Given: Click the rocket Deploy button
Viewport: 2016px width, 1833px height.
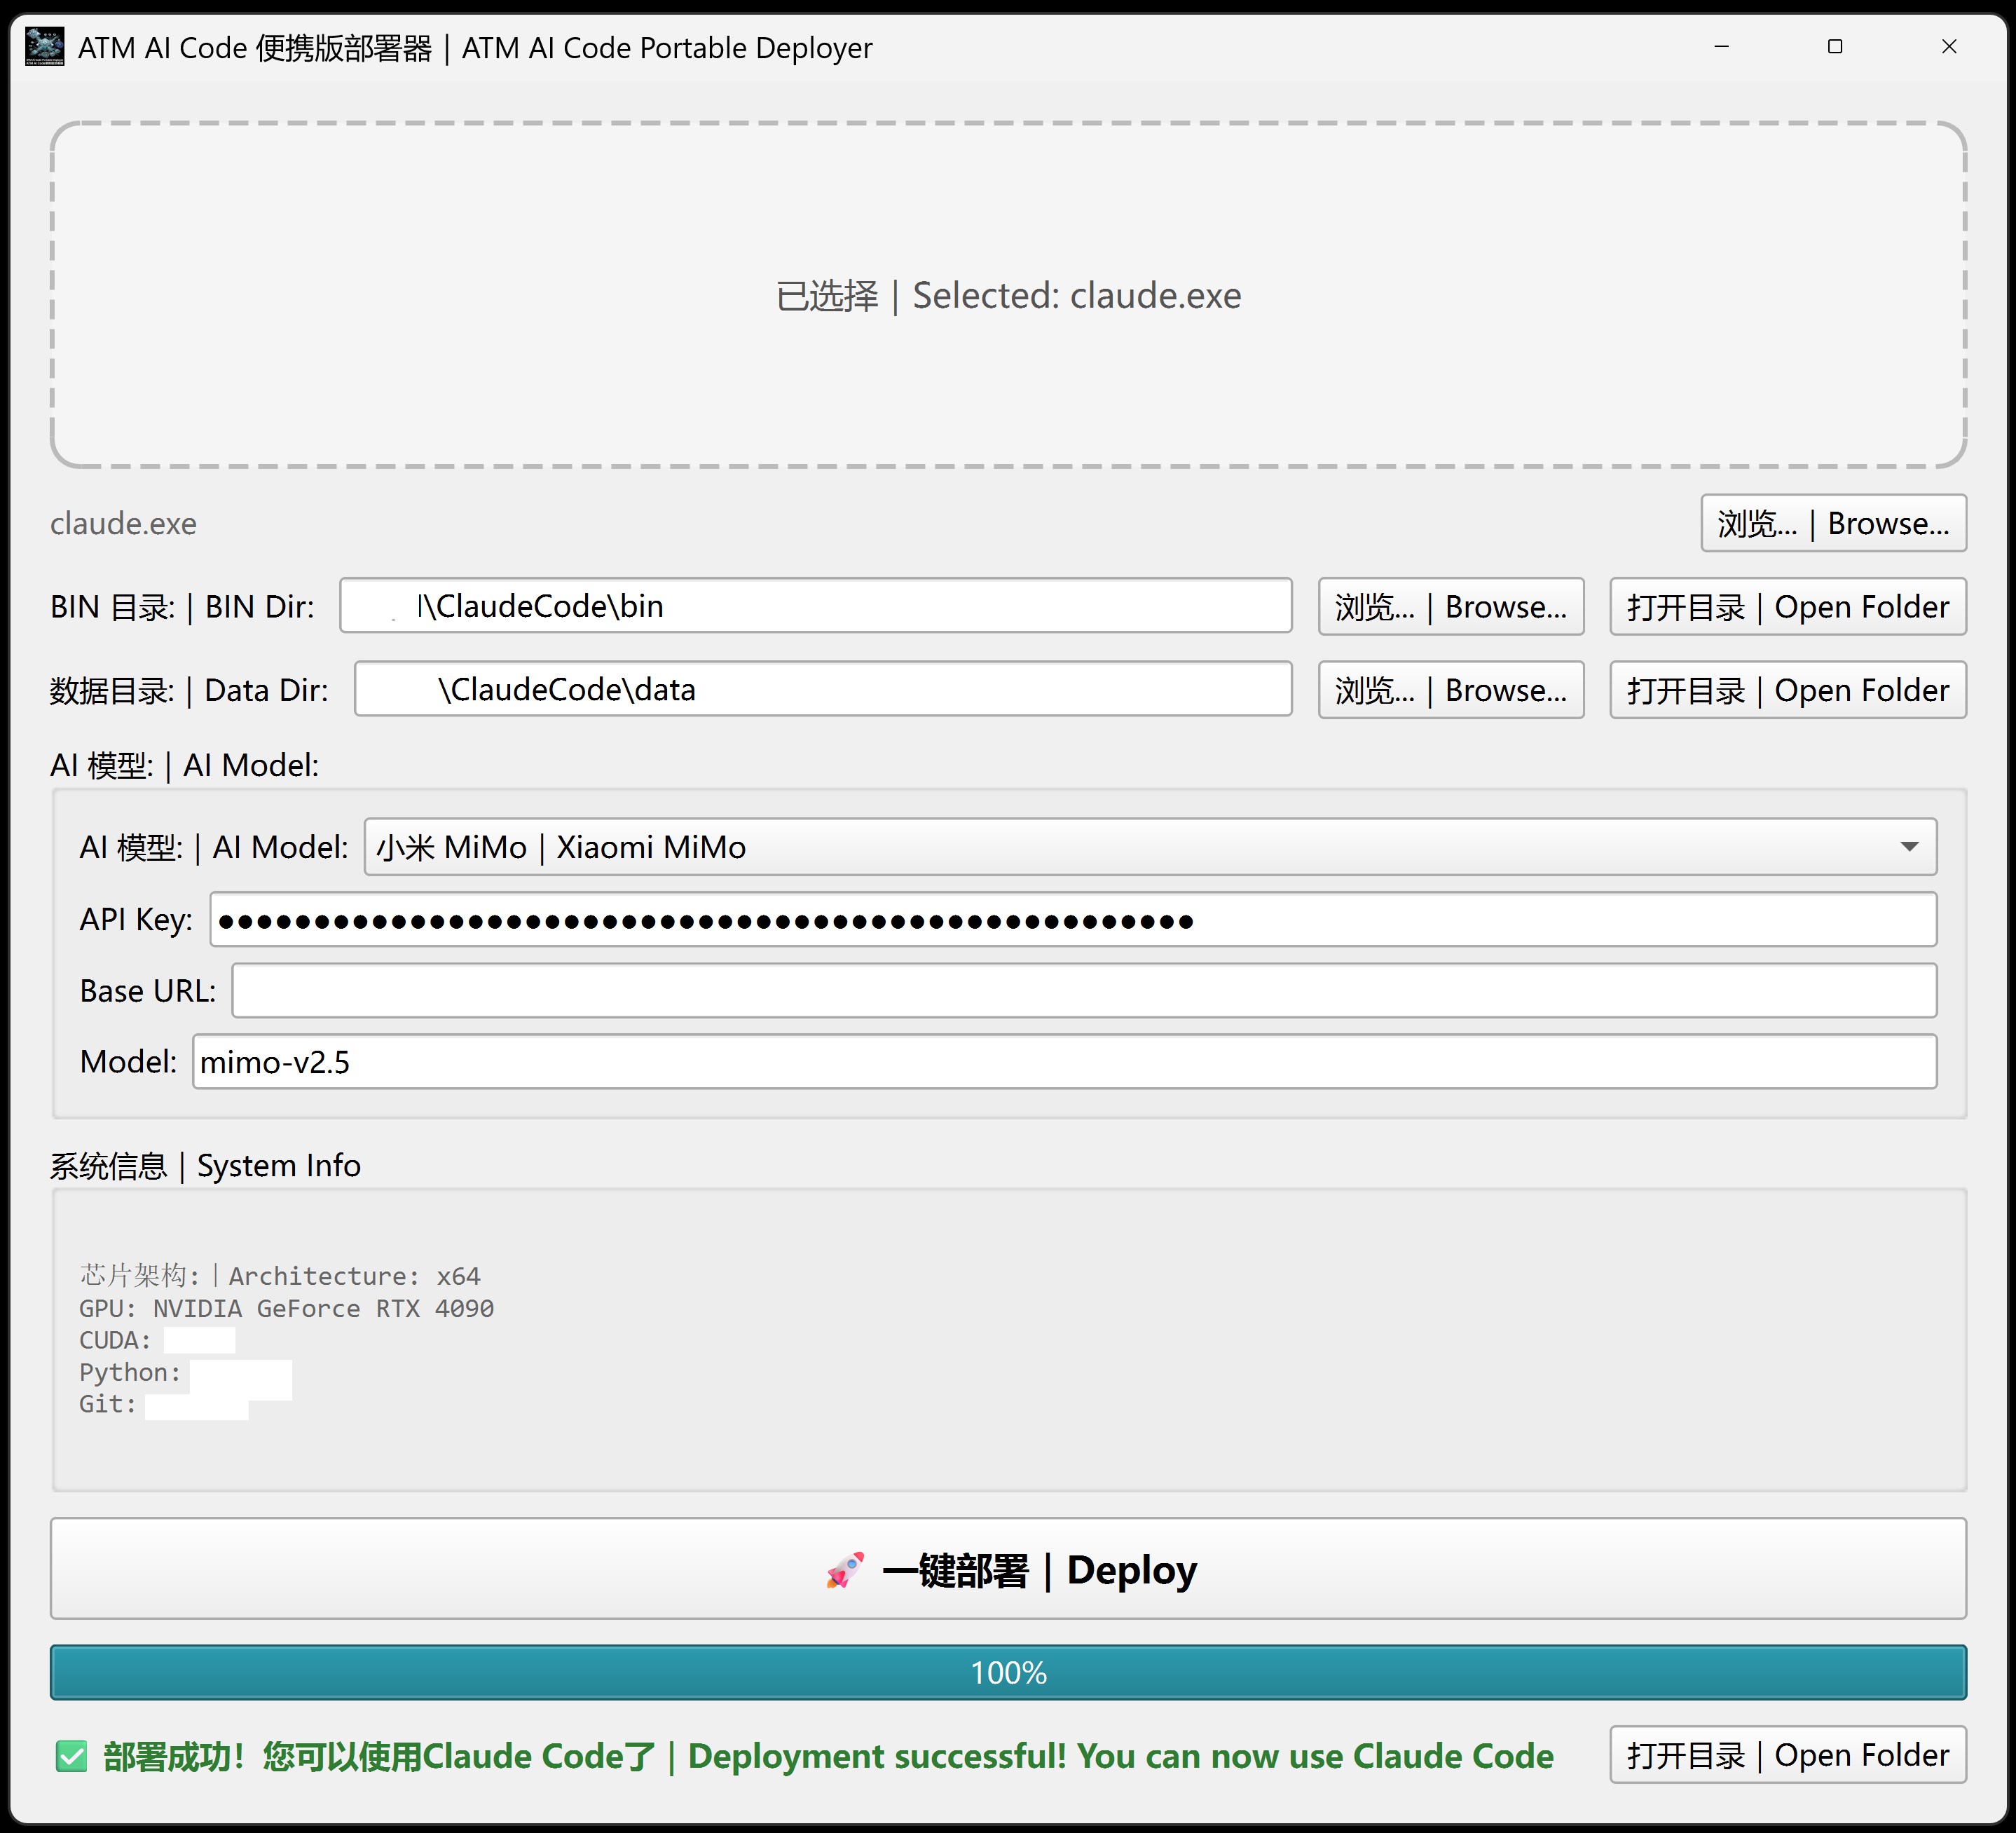Looking at the screenshot, I should click(1008, 1569).
